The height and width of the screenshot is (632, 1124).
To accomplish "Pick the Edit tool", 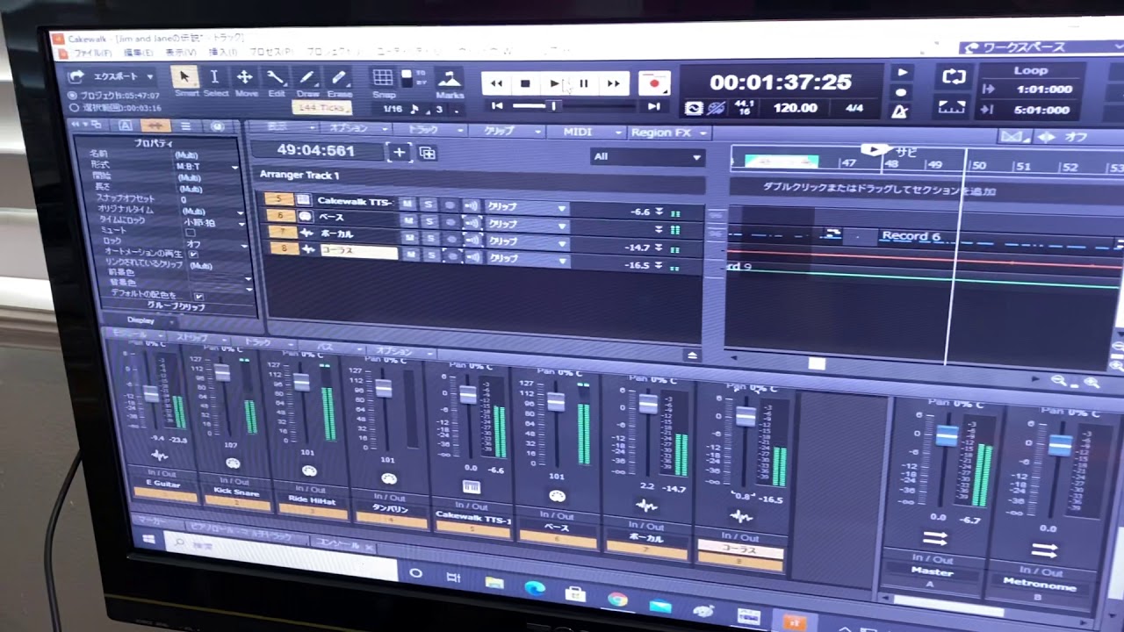I will click(x=276, y=77).
